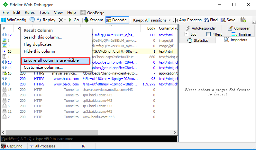The image size is (256, 150).
Task: Replay the selected sessions
Action: 46,20
